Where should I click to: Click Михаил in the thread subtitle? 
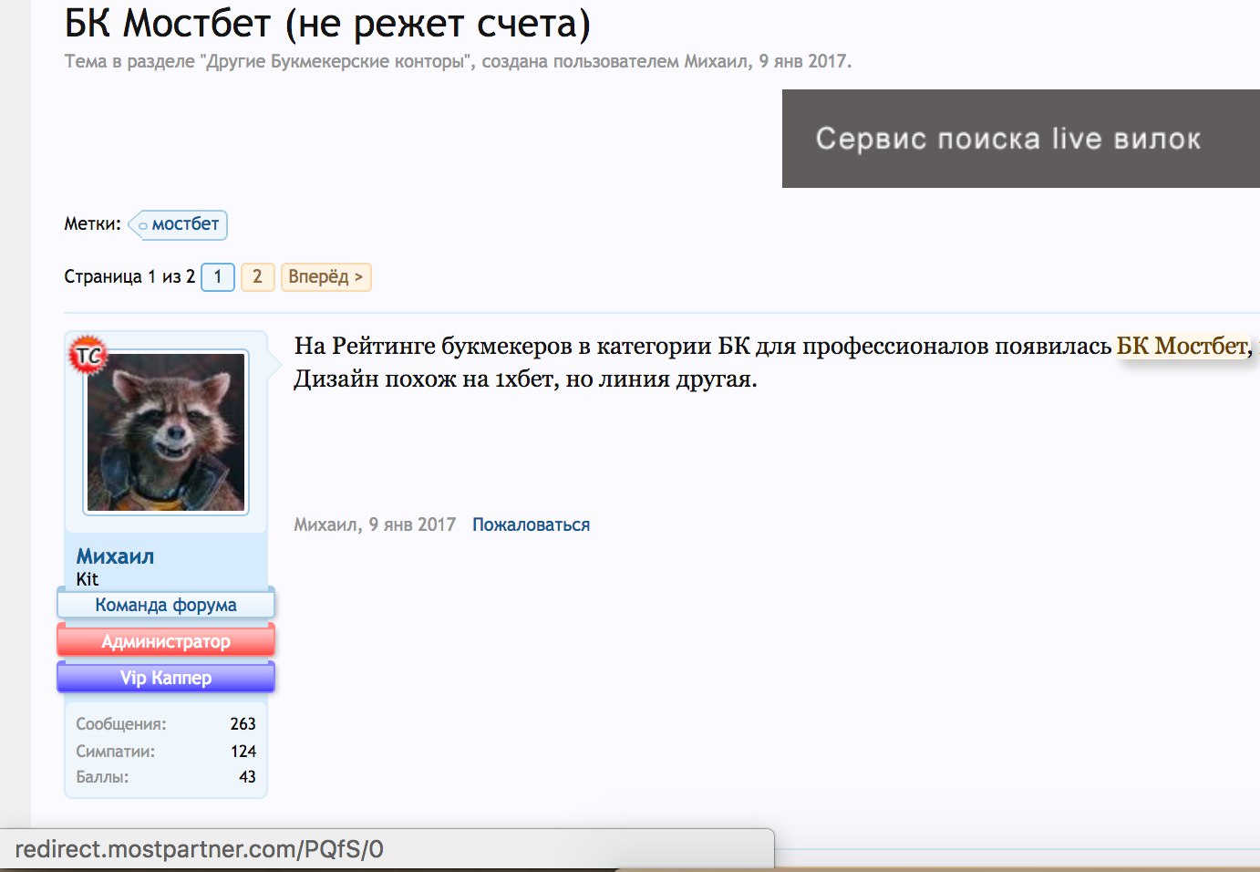click(717, 62)
